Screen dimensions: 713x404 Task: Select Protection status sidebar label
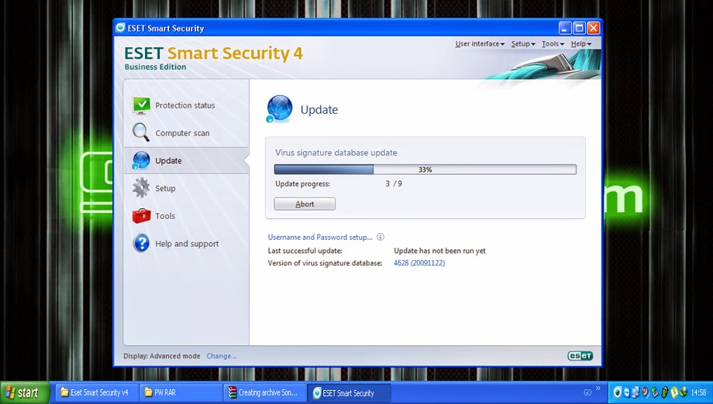click(185, 105)
